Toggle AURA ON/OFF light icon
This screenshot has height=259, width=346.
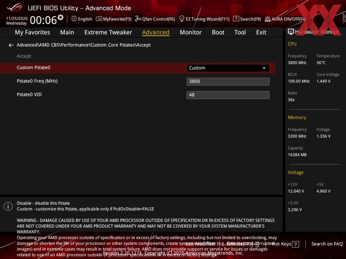click(267, 19)
